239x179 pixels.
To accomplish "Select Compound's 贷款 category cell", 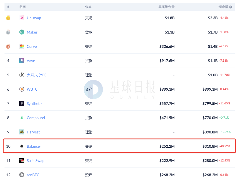I will (89, 118).
